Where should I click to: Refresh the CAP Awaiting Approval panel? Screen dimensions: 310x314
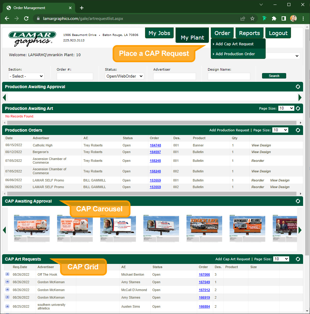pyautogui.click(x=298, y=201)
